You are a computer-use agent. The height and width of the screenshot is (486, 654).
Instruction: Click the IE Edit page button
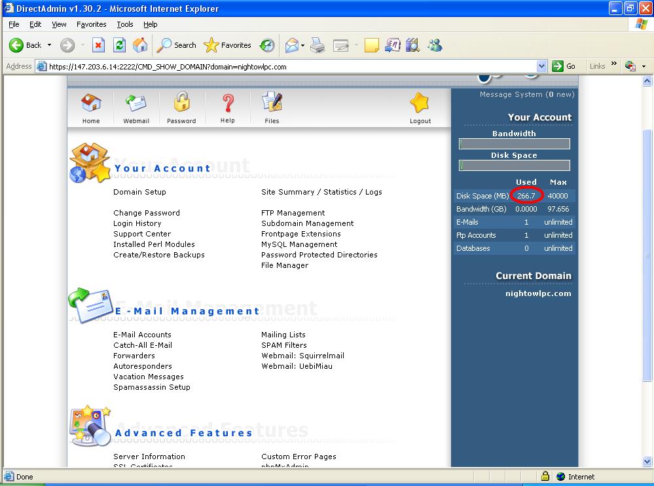[341, 45]
